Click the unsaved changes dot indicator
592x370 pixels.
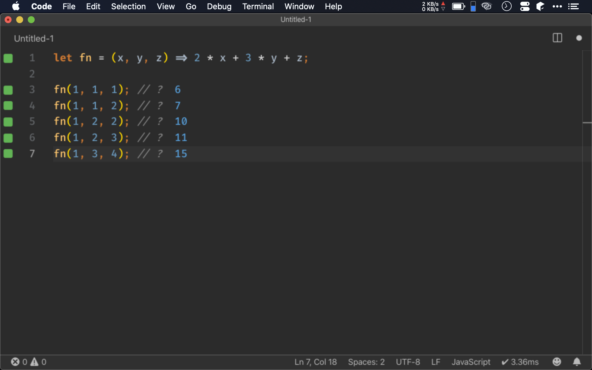579,38
